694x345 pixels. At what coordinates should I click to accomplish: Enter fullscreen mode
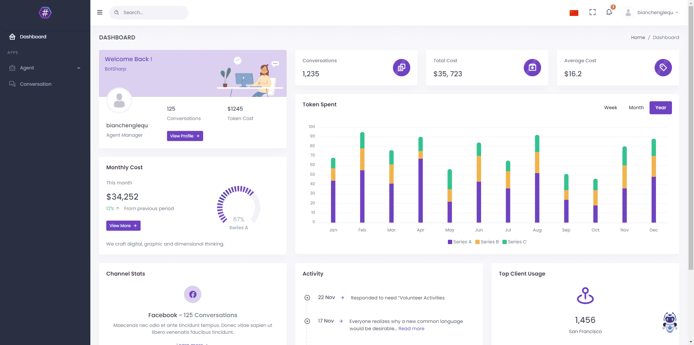(592, 12)
